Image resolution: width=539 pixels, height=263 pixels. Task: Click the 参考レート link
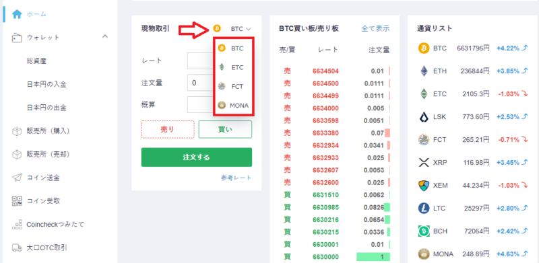click(236, 178)
